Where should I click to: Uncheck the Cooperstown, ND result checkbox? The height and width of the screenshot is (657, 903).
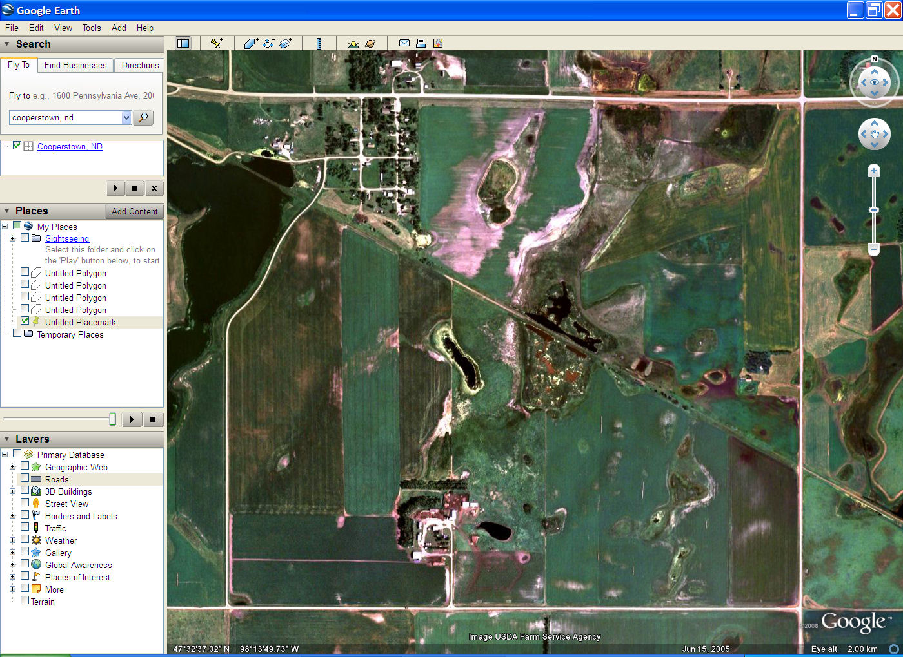point(17,146)
